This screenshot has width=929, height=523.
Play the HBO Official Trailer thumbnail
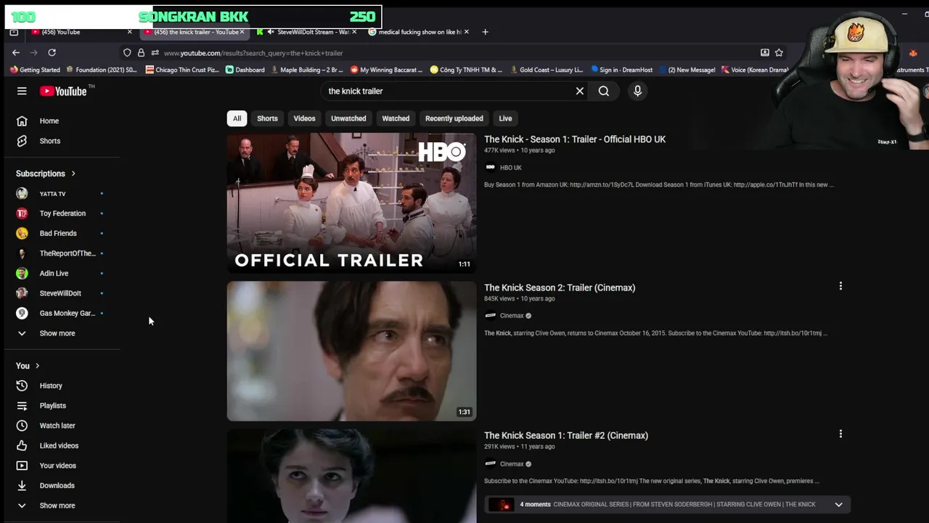351,202
